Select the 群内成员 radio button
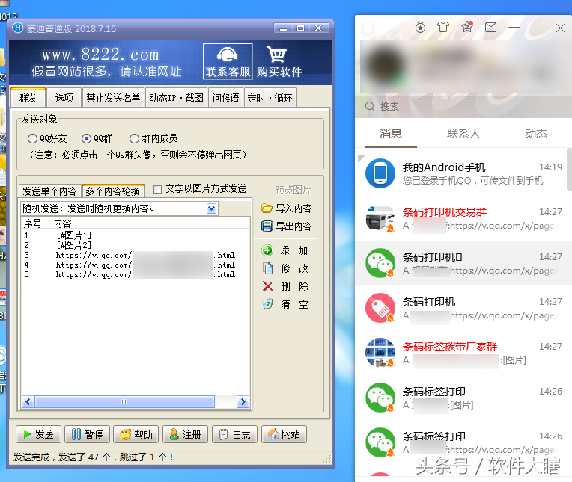The width and height of the screenshot is (572, 482). coord(134,139)
